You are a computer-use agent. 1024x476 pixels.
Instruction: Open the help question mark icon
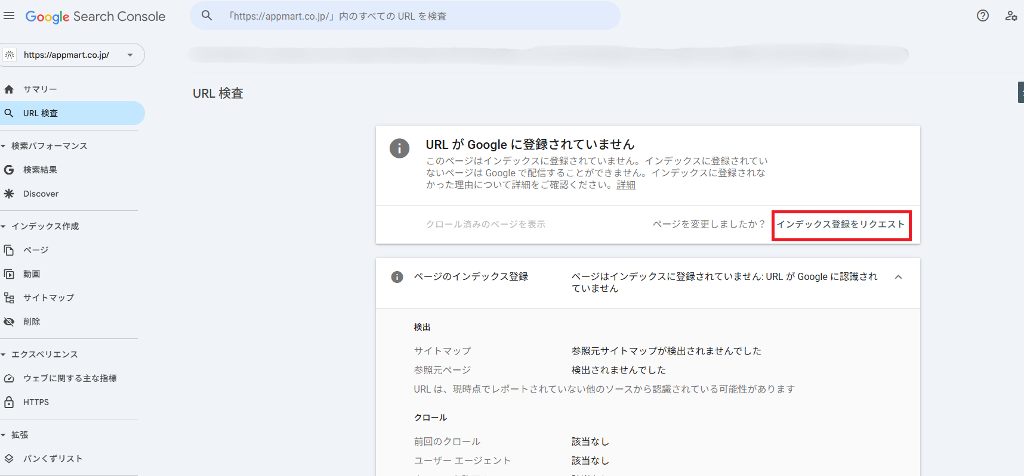point(983,16)
